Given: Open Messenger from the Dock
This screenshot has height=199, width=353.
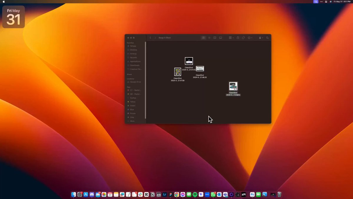Looking at the screenshot, I should [183, 195].
